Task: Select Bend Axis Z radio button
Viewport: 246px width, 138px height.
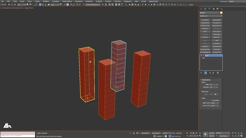Action: click(215, 95)
